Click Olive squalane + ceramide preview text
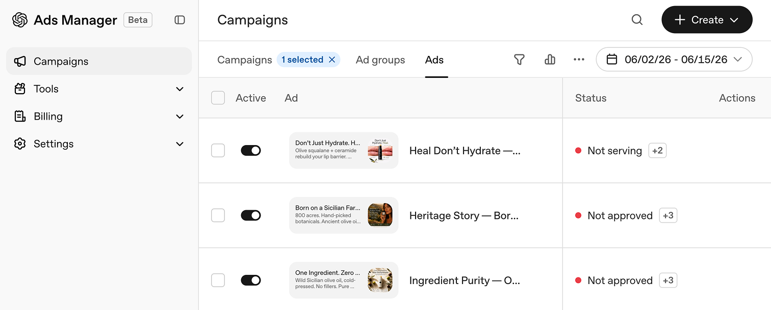The height and width of the screenshot is (310, 771). (x=326, y=153)
